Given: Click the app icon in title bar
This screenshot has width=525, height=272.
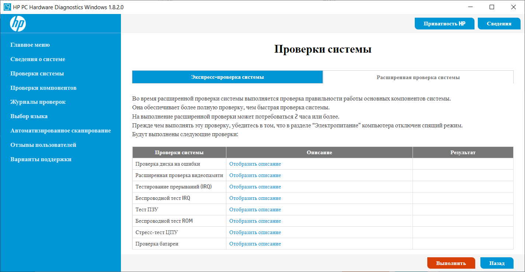Looking at the screenshot, I should (x=7, y=7).
